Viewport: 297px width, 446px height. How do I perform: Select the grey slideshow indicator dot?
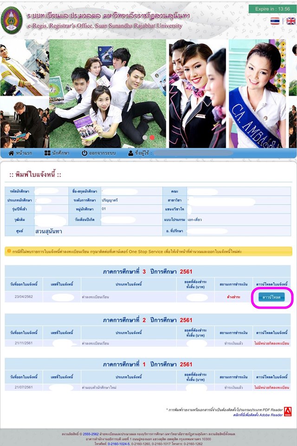coord(144,138)
